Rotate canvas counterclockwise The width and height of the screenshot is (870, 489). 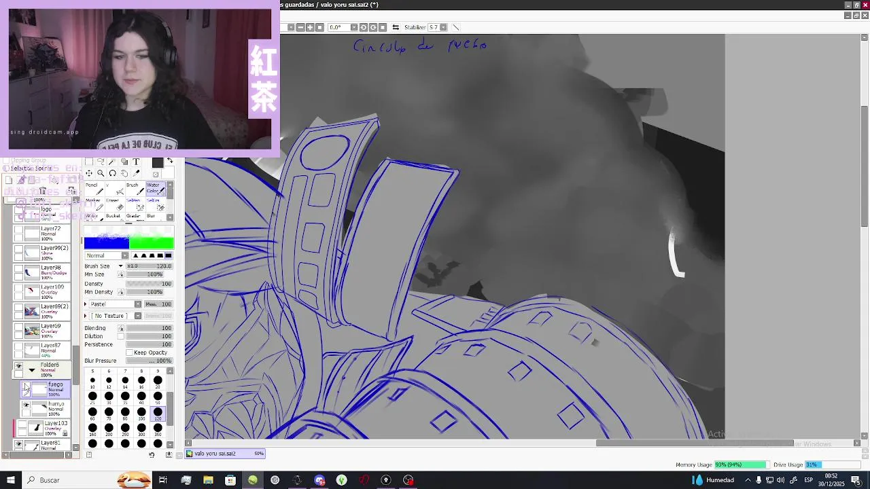click(364, 27)
